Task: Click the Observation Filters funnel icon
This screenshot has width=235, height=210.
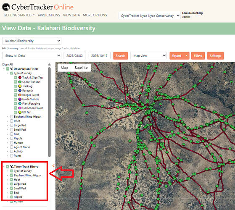Action: coord(11,69)
